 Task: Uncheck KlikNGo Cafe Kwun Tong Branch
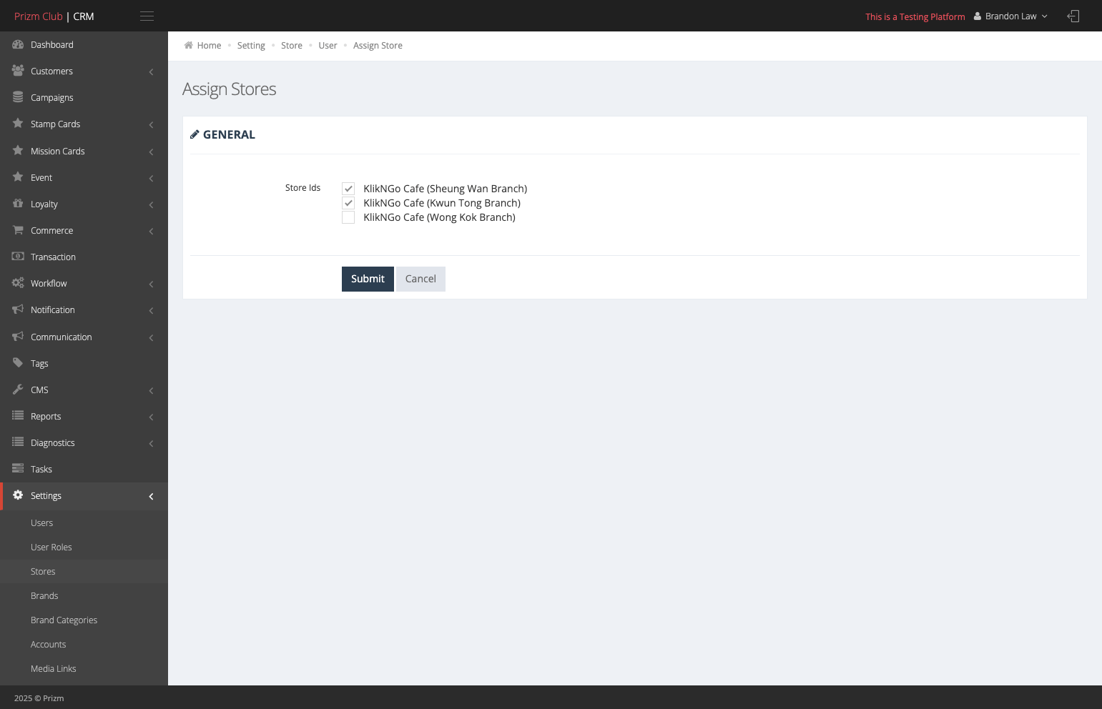tap(348, 203)
